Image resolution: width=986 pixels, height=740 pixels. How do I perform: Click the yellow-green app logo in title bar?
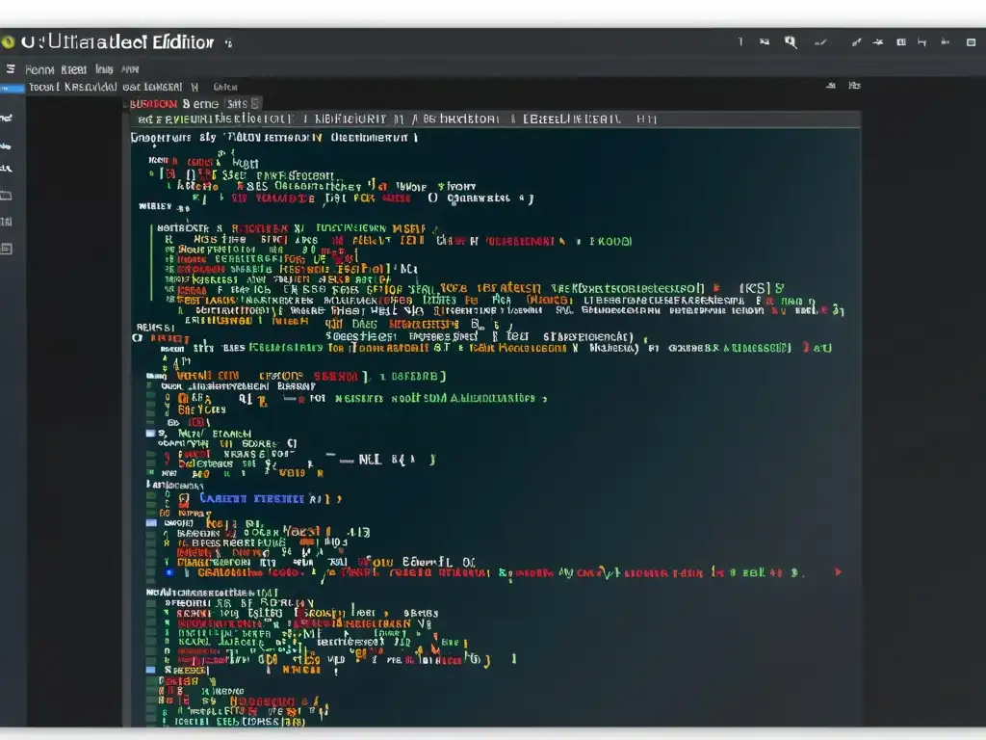[x=8, y=42]
